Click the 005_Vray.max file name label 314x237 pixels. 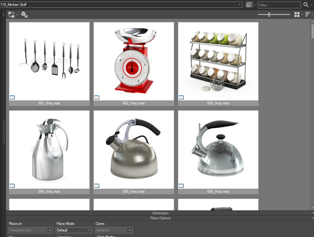click(134, 191)
